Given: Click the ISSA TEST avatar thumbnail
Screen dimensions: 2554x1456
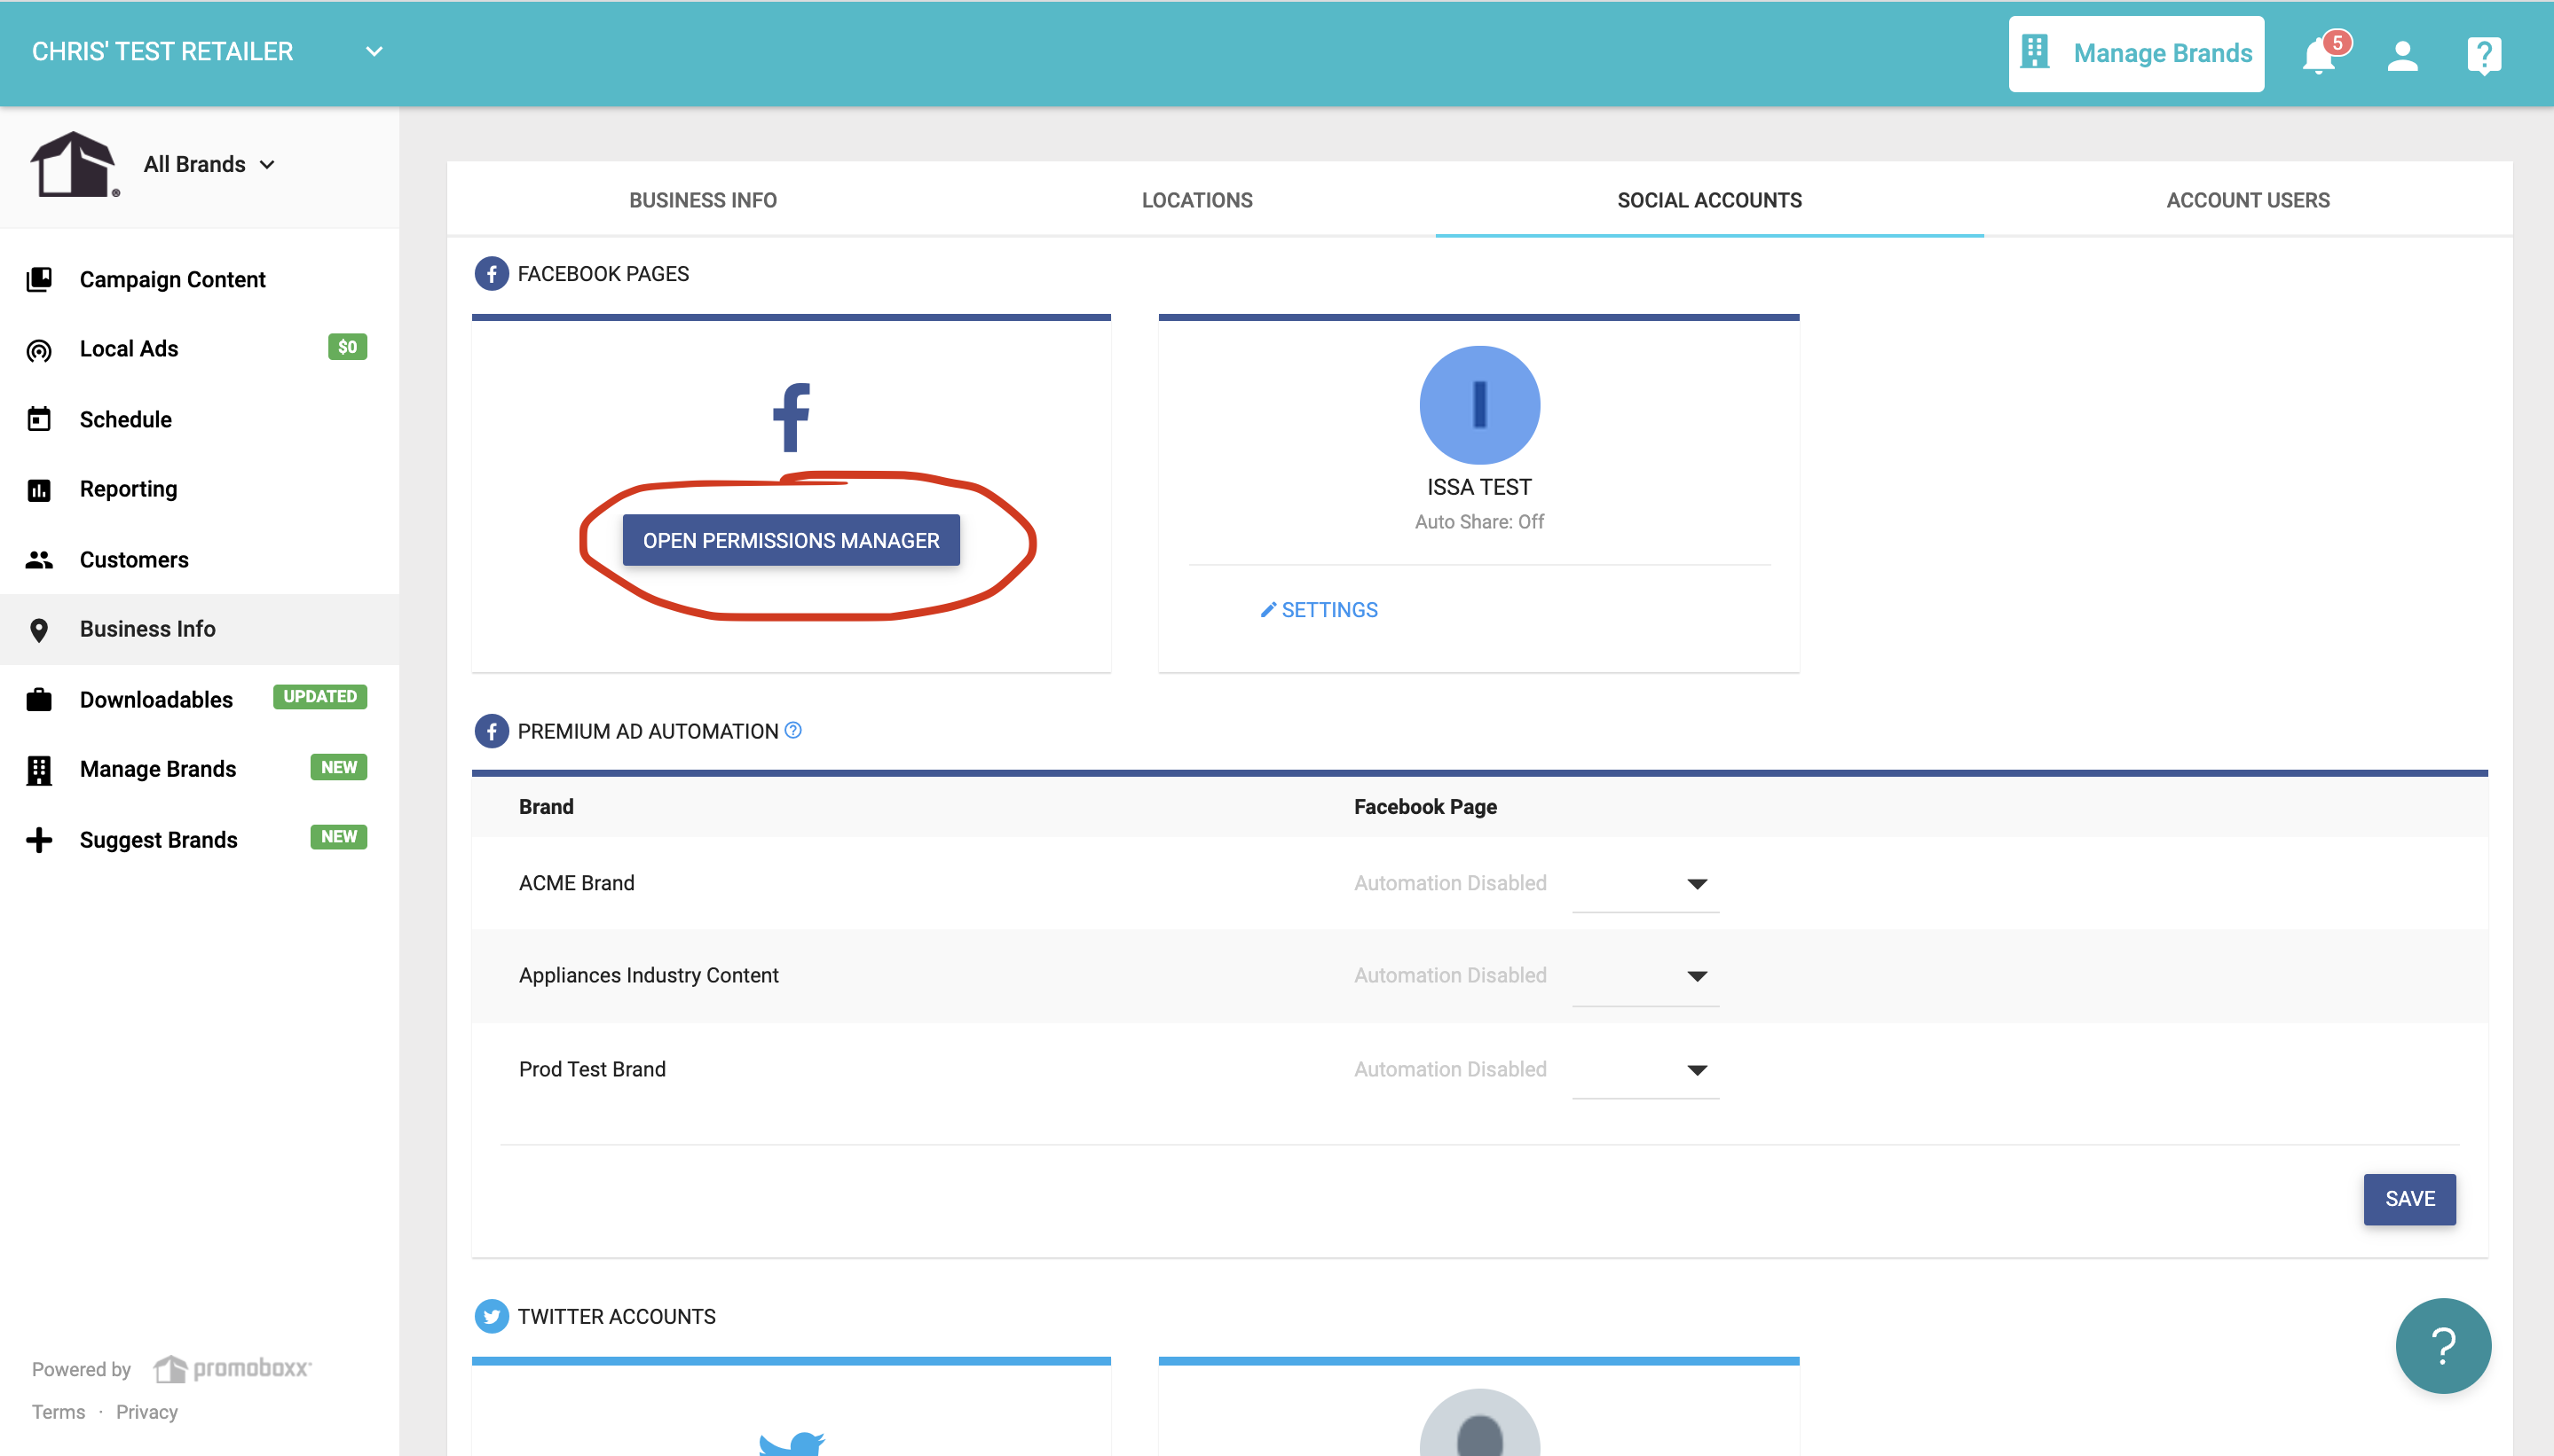Looking at the screenshot, I should coord(1479,404).
